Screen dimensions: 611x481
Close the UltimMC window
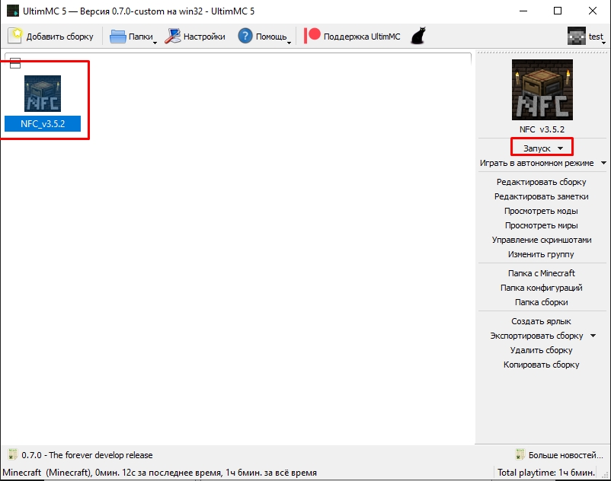point(592,11)
